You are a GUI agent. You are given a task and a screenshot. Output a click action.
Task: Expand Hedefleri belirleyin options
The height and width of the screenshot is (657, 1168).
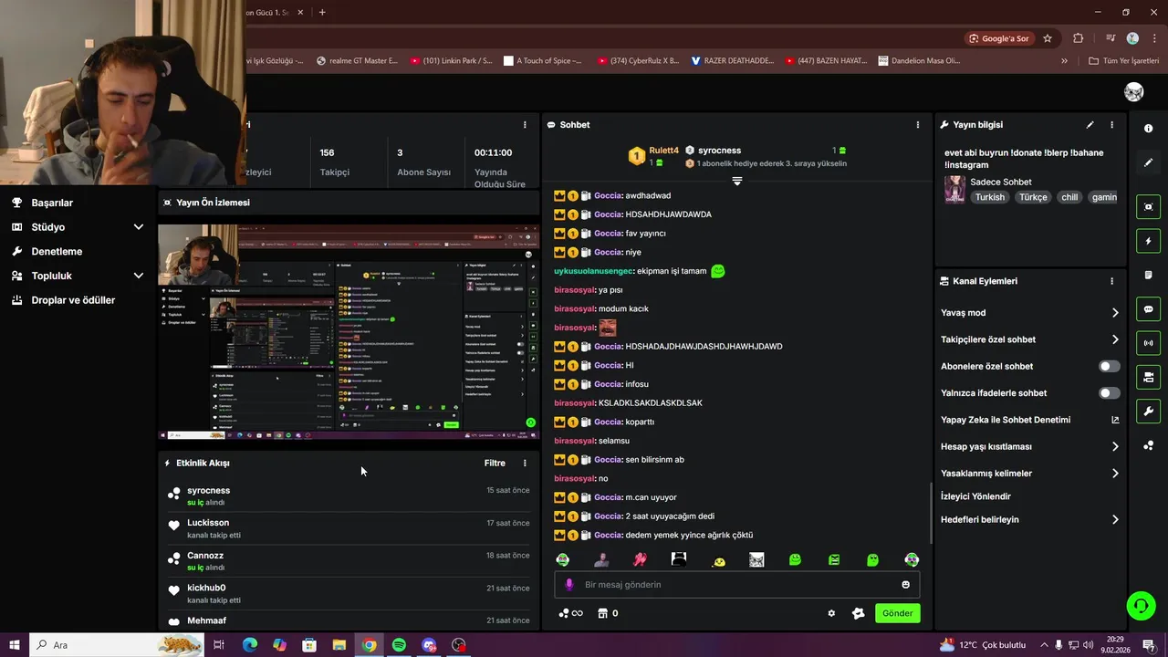(x=1115, y=520)
